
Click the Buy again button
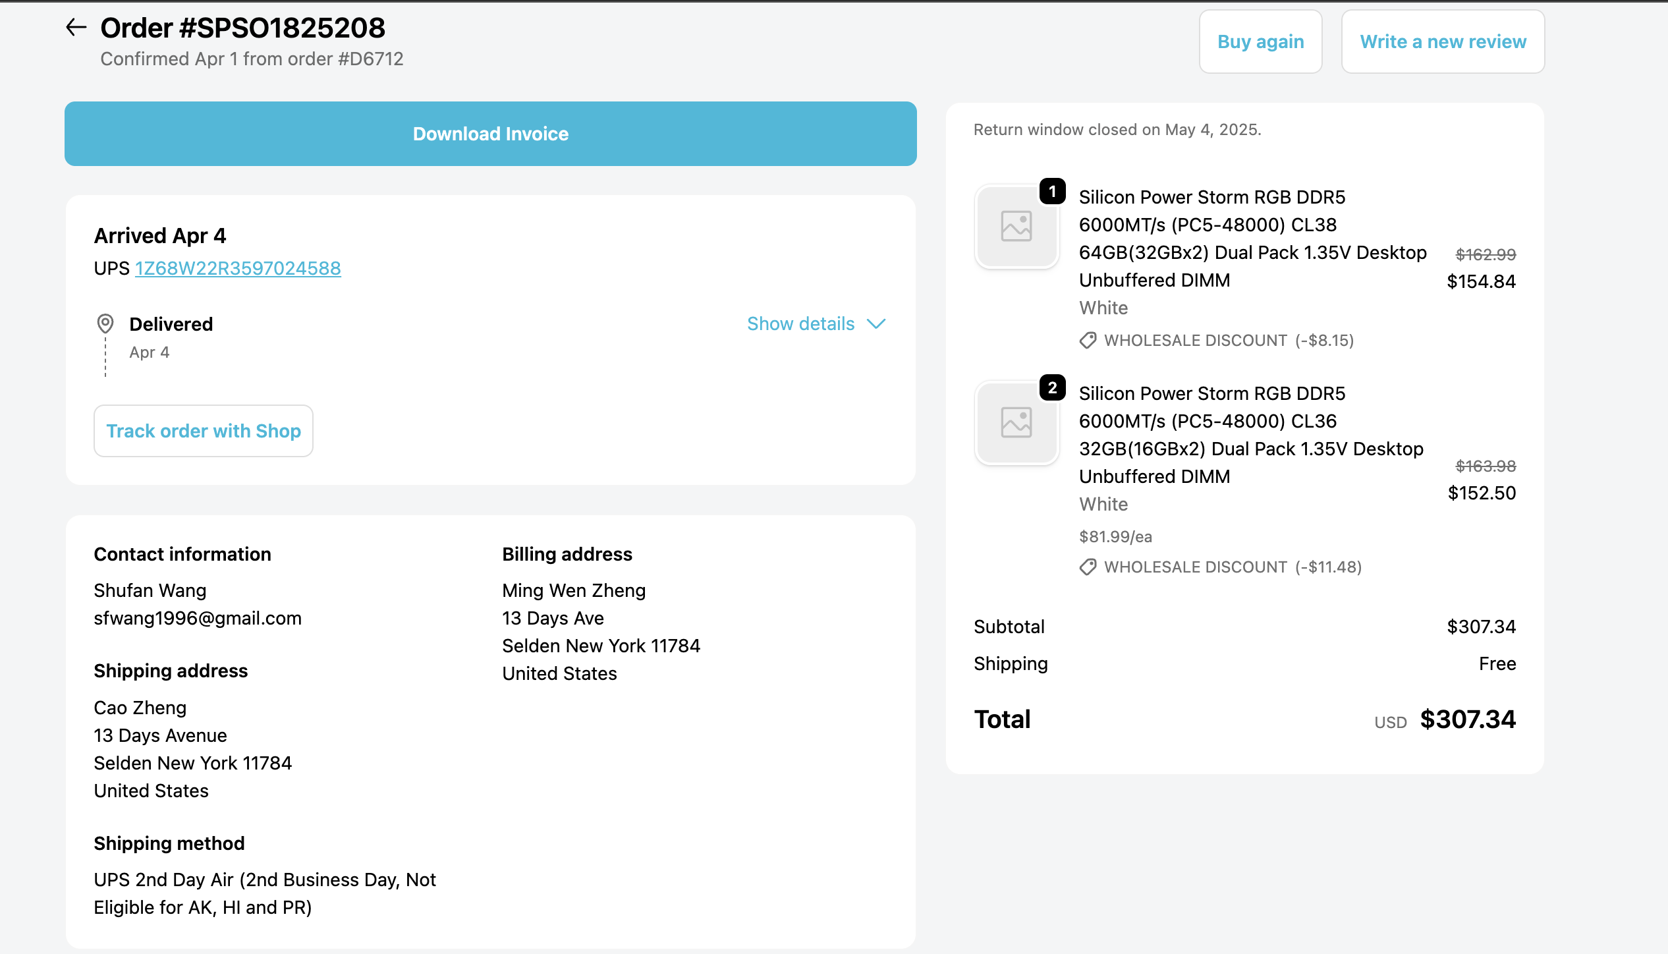coord(1260,42)
